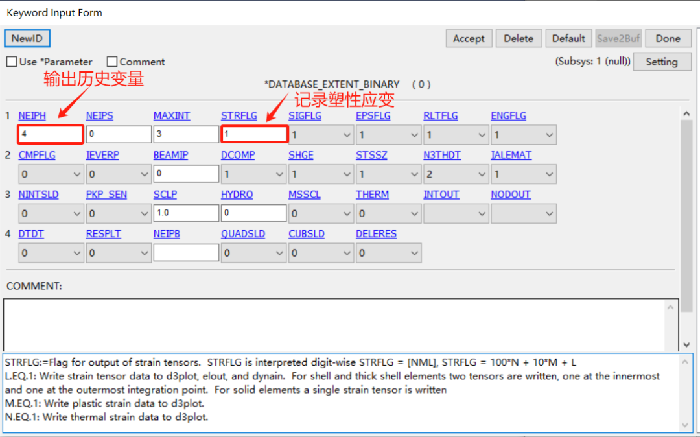Open the THERM keyword link

click(x=372, y=195)
